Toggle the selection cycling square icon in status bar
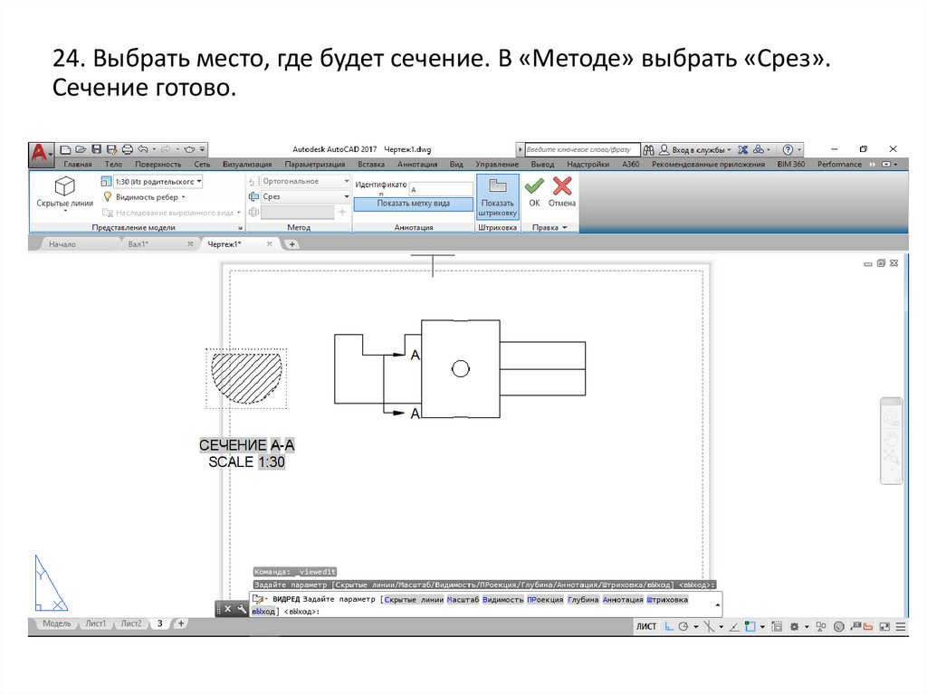The image size is (927, 694). (x=777, y=627)
